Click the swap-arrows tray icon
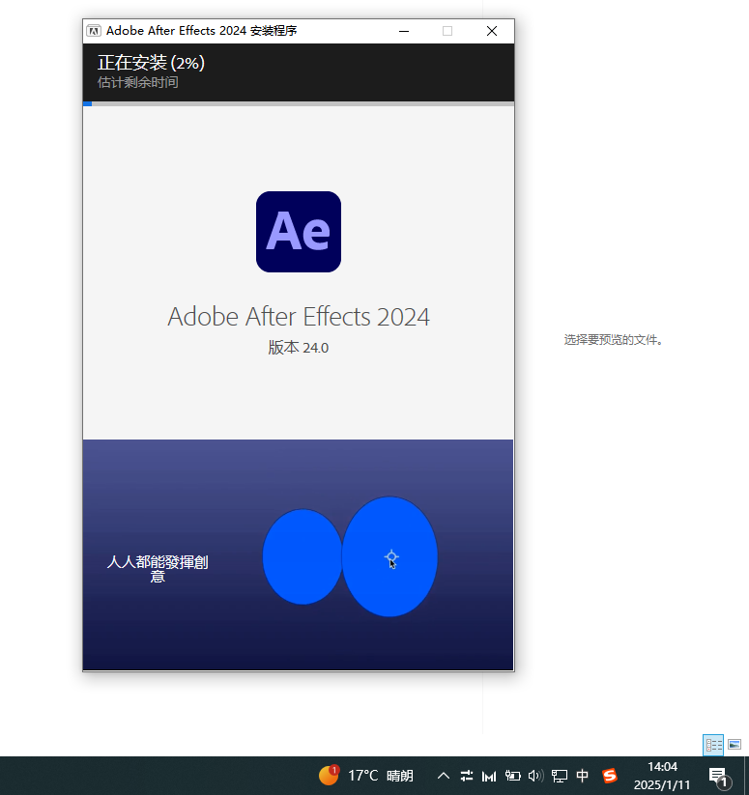This screenshot has height=795, width=749. tap(467, 776)
